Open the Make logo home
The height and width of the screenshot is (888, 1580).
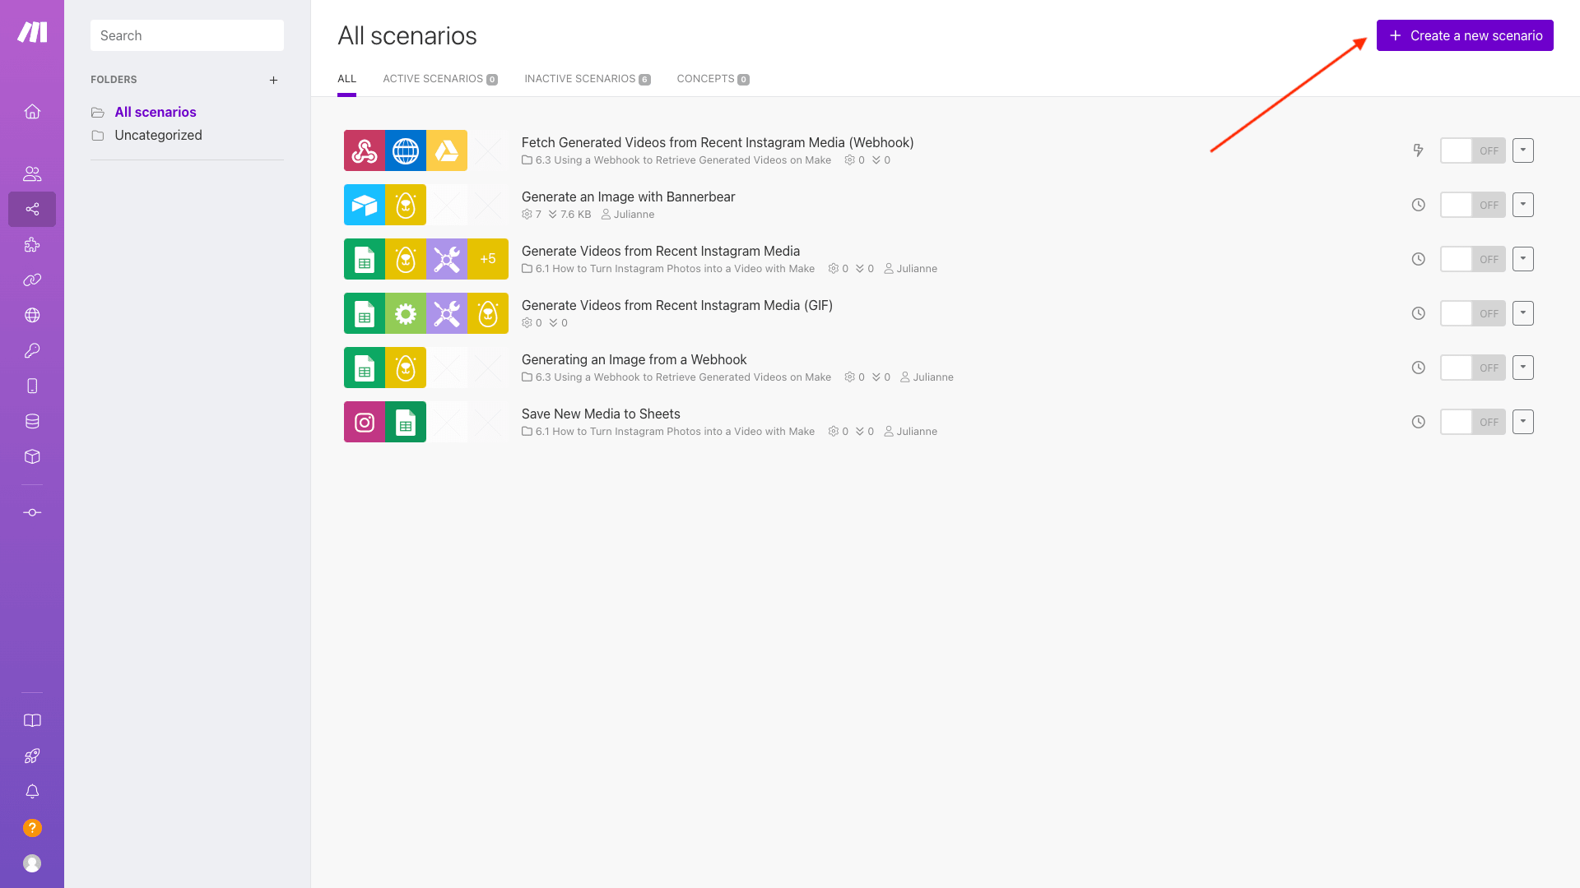32,32
